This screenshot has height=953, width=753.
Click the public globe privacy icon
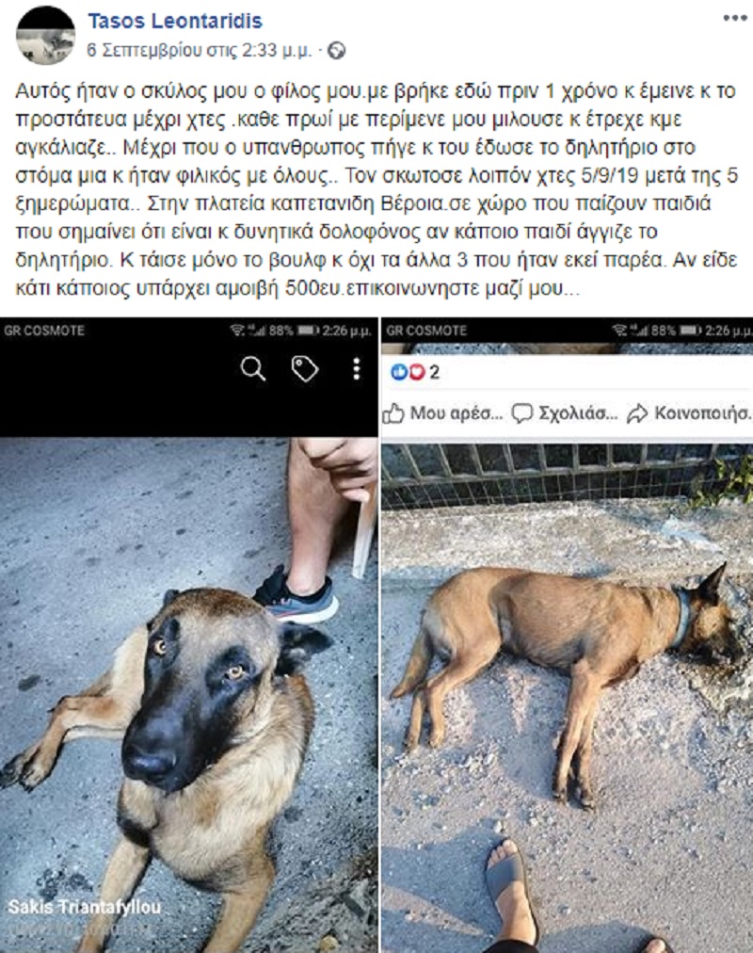point(336,51)
